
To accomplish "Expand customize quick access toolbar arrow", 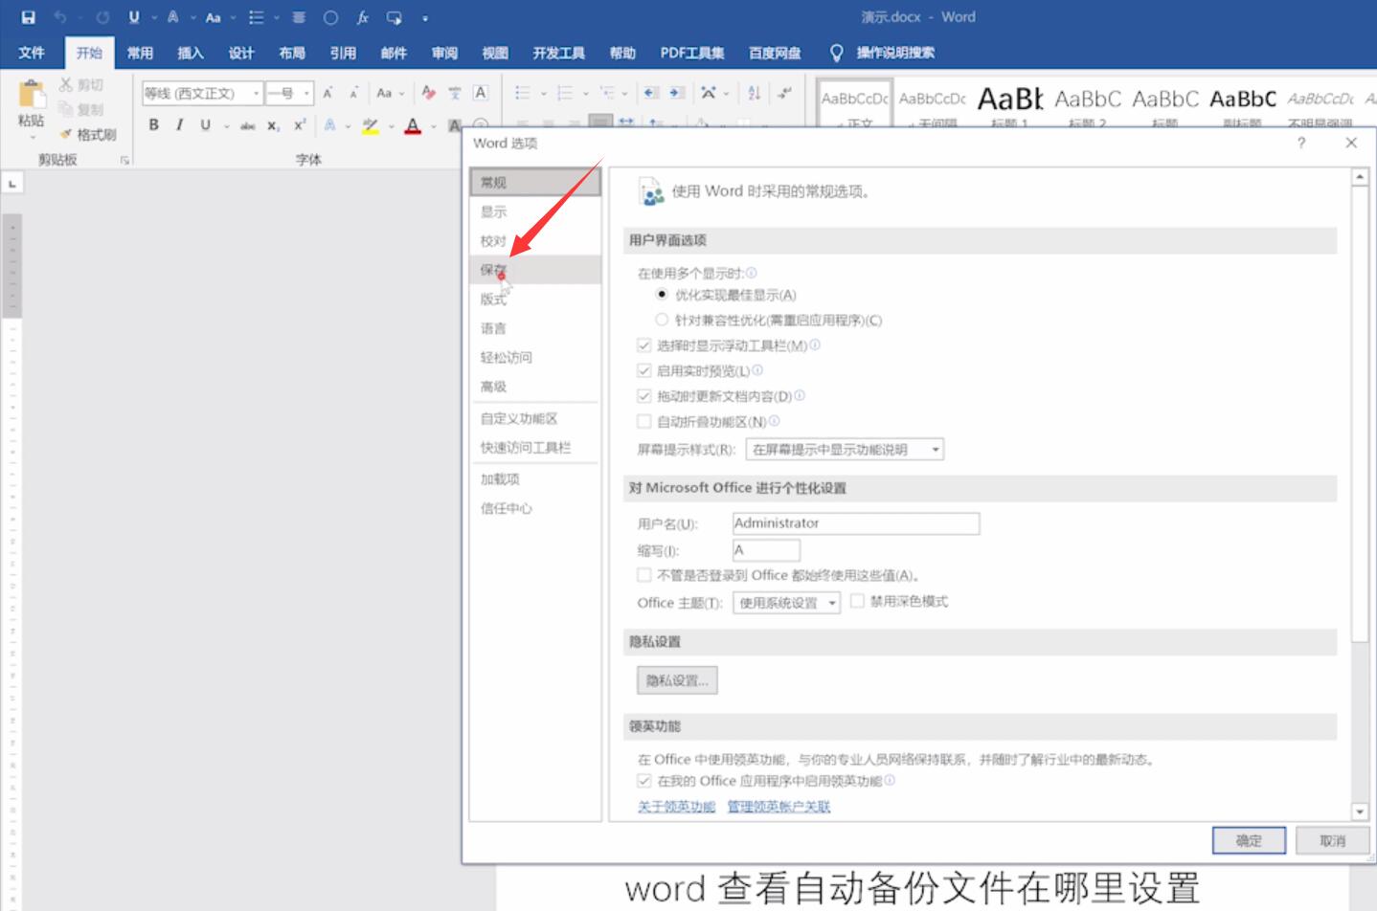I will 425,18.
